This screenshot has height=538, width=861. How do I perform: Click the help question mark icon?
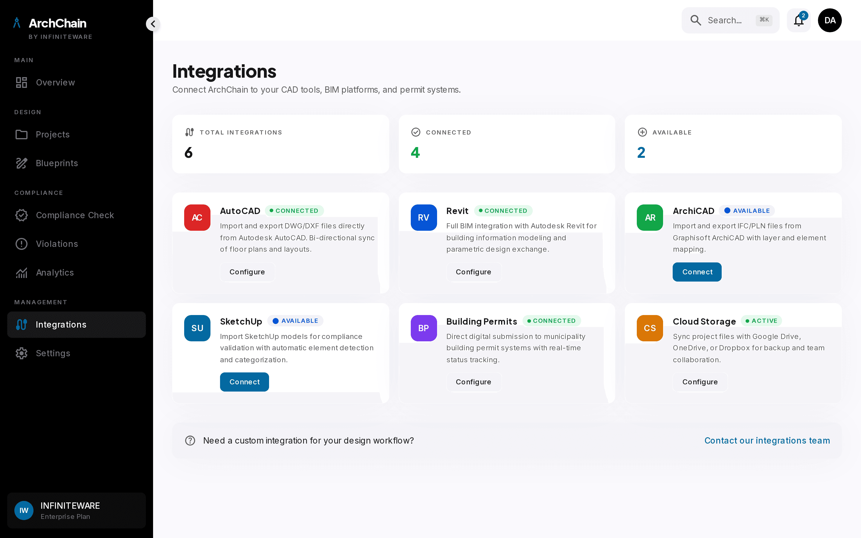[x=190, y=441]
